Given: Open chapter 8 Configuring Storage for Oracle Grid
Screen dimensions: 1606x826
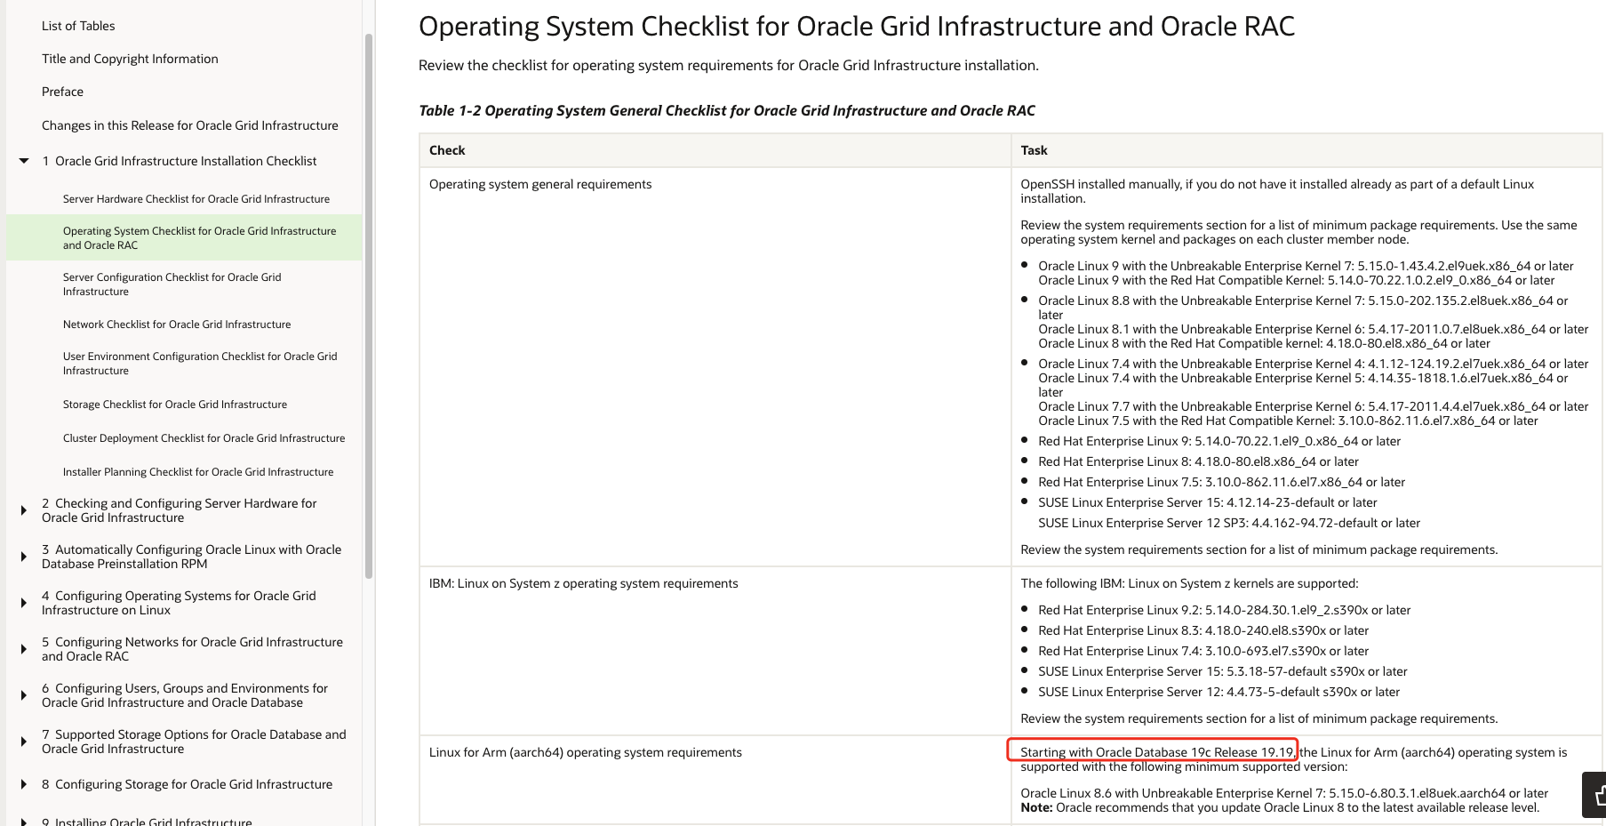Looking at the screenshot, I should pos(188,784).
